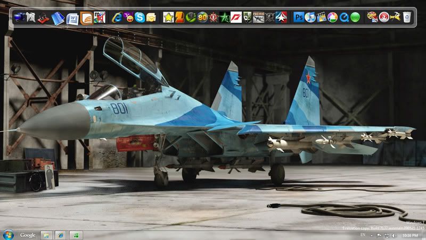Open Action Center flag tray icon
The height and width of the screenshot is (240, 426).
[x=379, y=235]
